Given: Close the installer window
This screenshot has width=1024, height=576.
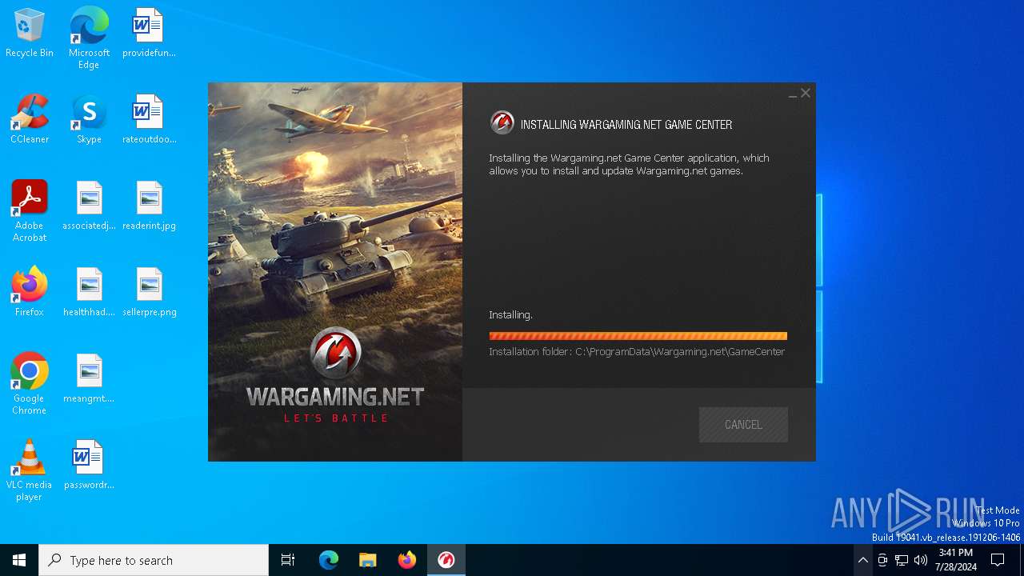Looking at the screenshot, I should point(806,94).
